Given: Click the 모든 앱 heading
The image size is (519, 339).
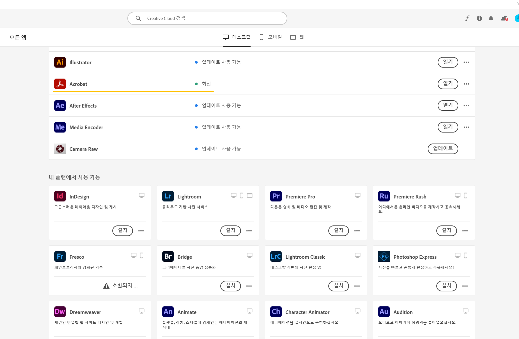Looking at the screenshot, I should click(x=18, y=37).
